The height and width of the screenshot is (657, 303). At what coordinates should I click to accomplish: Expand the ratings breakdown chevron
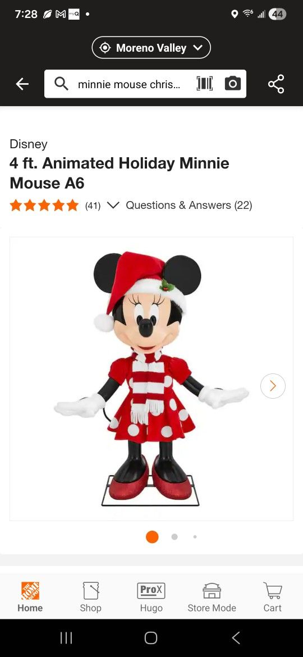point(113,206)
